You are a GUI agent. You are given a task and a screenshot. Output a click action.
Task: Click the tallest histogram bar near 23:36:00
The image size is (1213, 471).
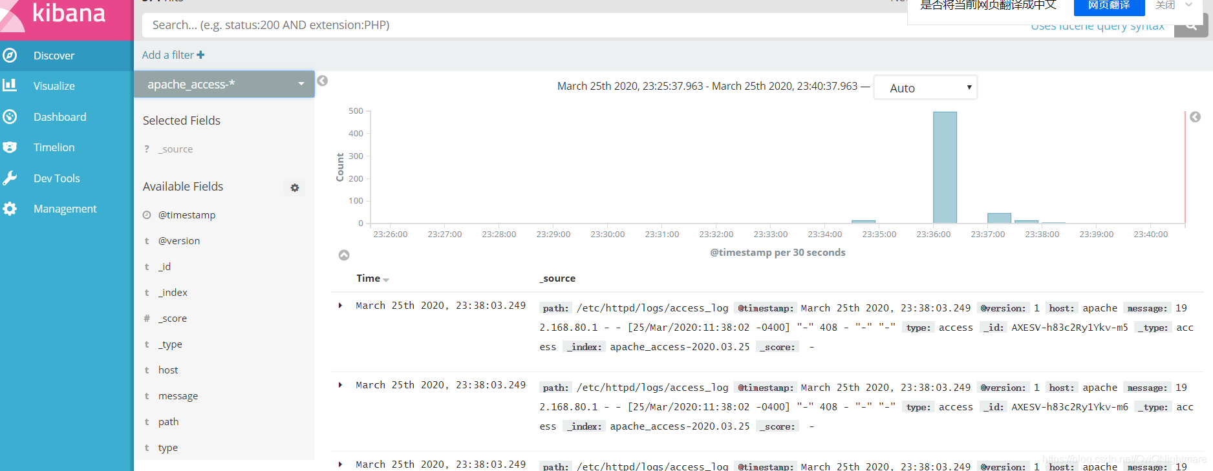point(945,167)
